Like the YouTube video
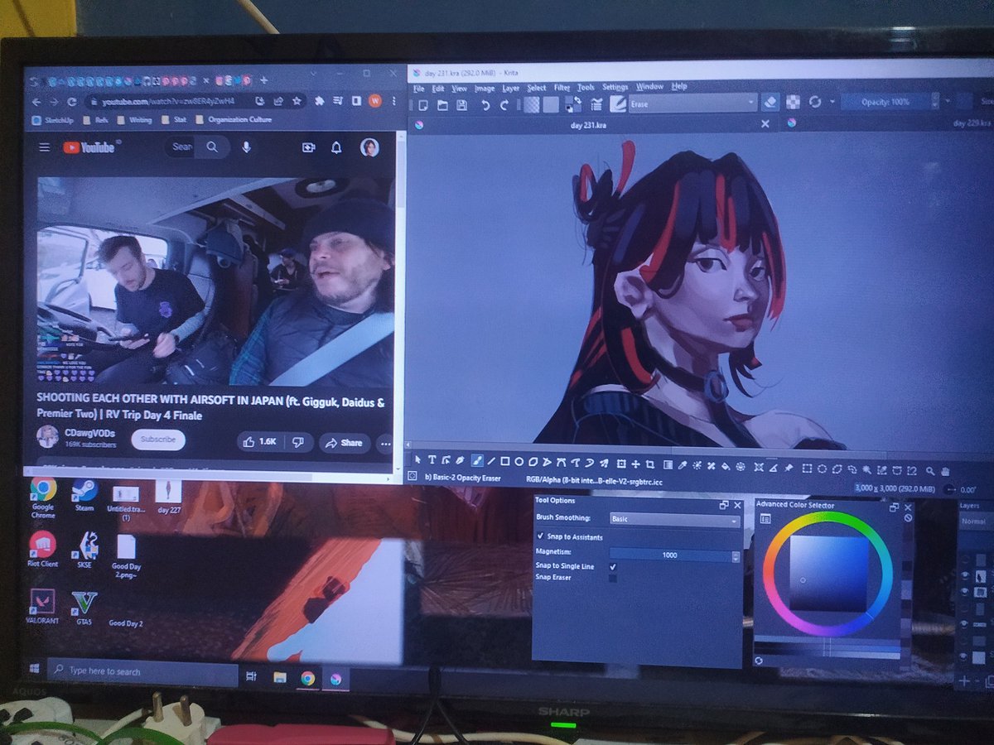The width and height of the screenshot is (994, 745). [260, 442]
